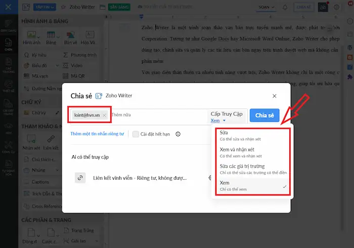Click the Phương trình equation icon
The image size is (354, 248).
[x=67, y=55]
